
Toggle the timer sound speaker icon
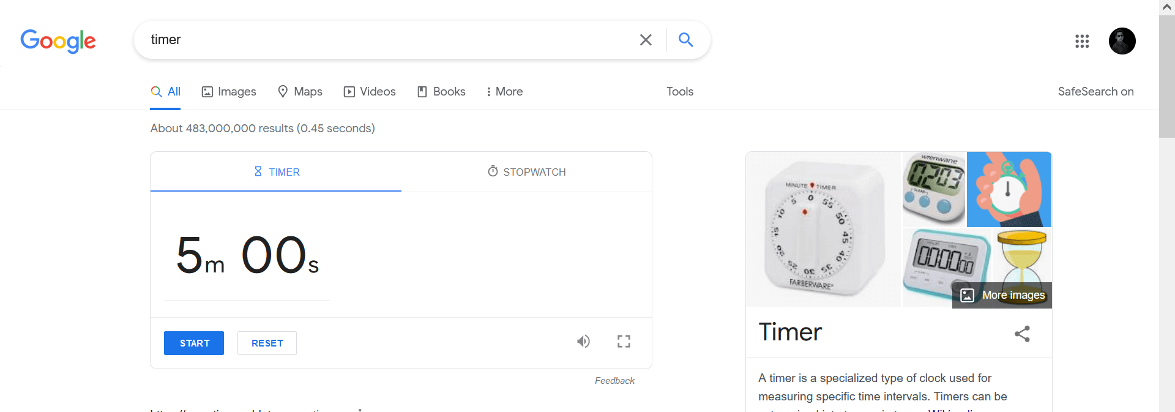(x=583, y=342)
